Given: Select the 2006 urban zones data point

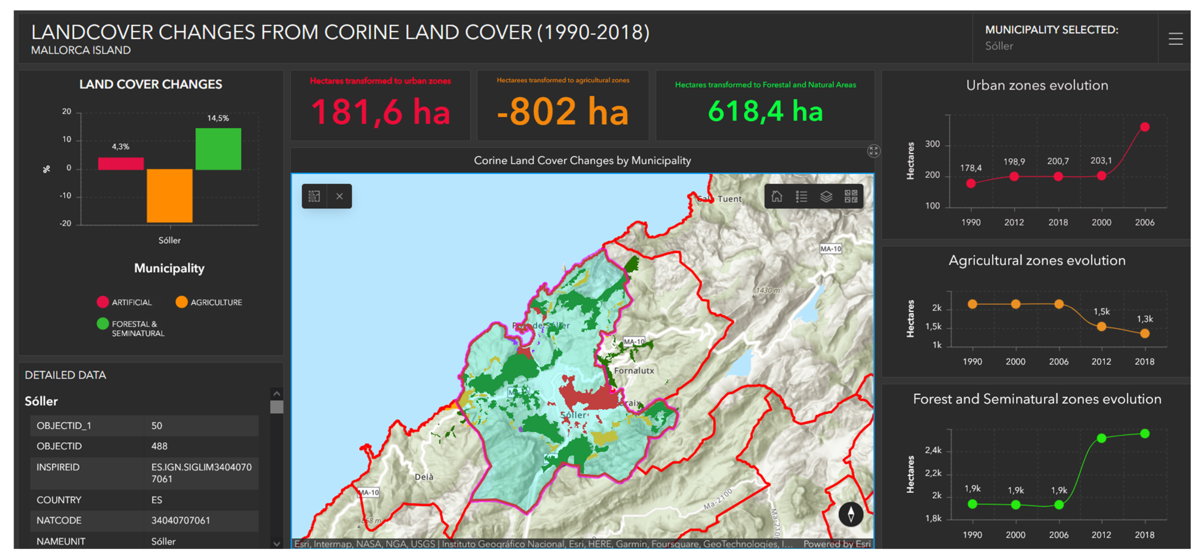Looking at the screenshot, I should pos(1144,127).
